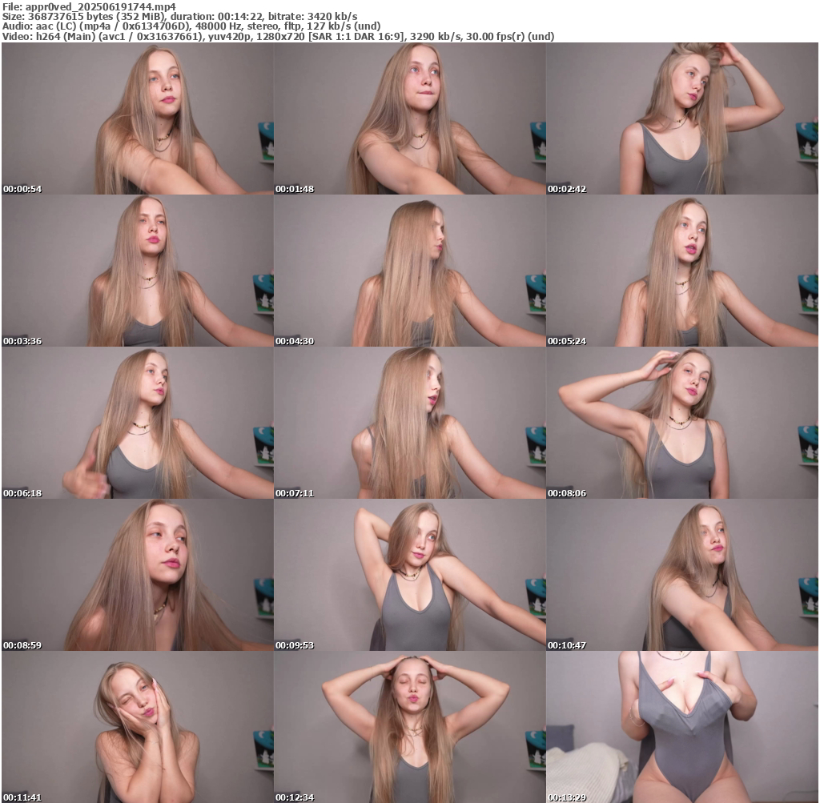Click the Audio aac stream info line
This screenshot has height=803, width=820.
[x=191, y=26]
